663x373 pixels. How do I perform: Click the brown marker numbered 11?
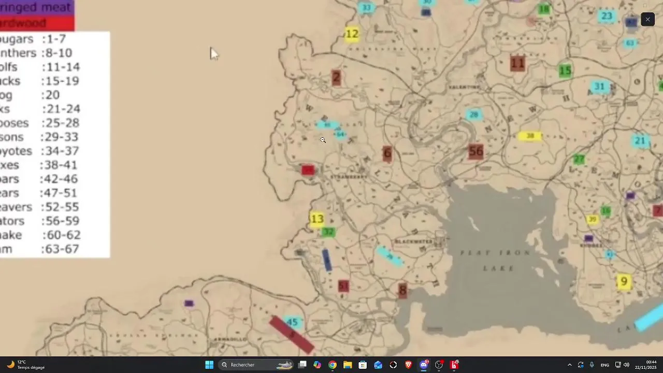coord(517,64)
